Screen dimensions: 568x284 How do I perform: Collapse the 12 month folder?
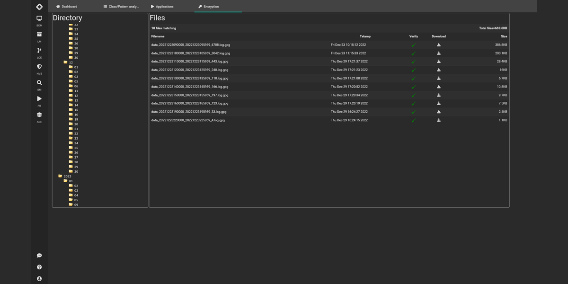[x=64, y=62]
